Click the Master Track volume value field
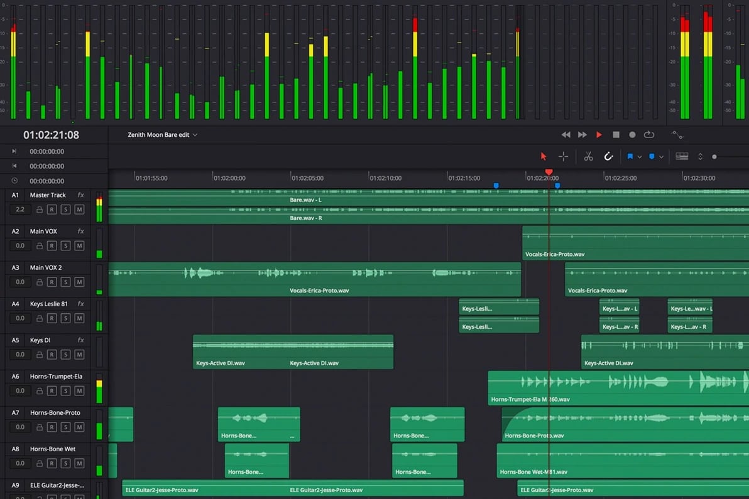Screen dimensions: 749x499 point(20,210)
